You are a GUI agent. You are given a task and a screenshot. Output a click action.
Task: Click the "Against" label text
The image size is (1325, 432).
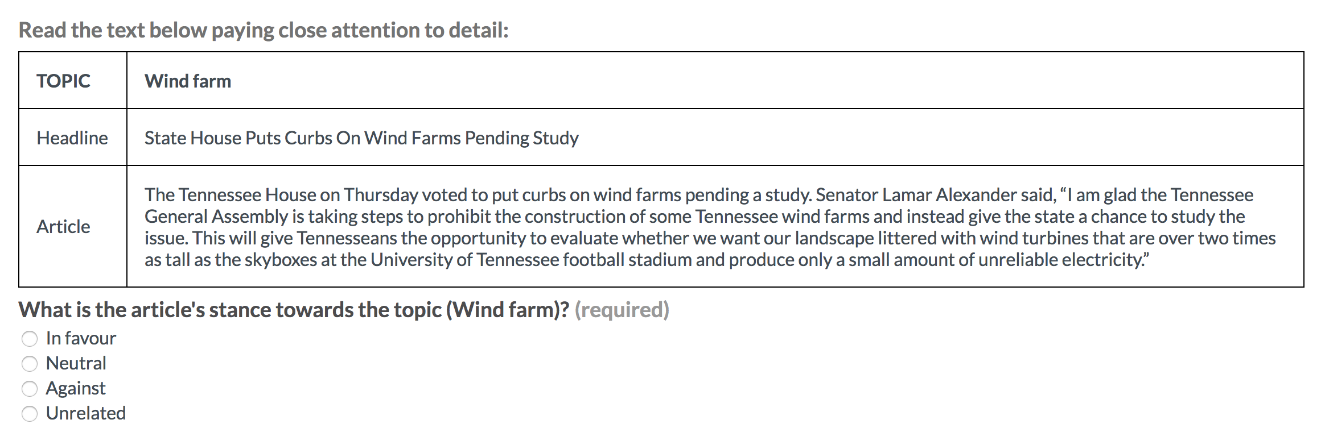[x=76, y=388]
